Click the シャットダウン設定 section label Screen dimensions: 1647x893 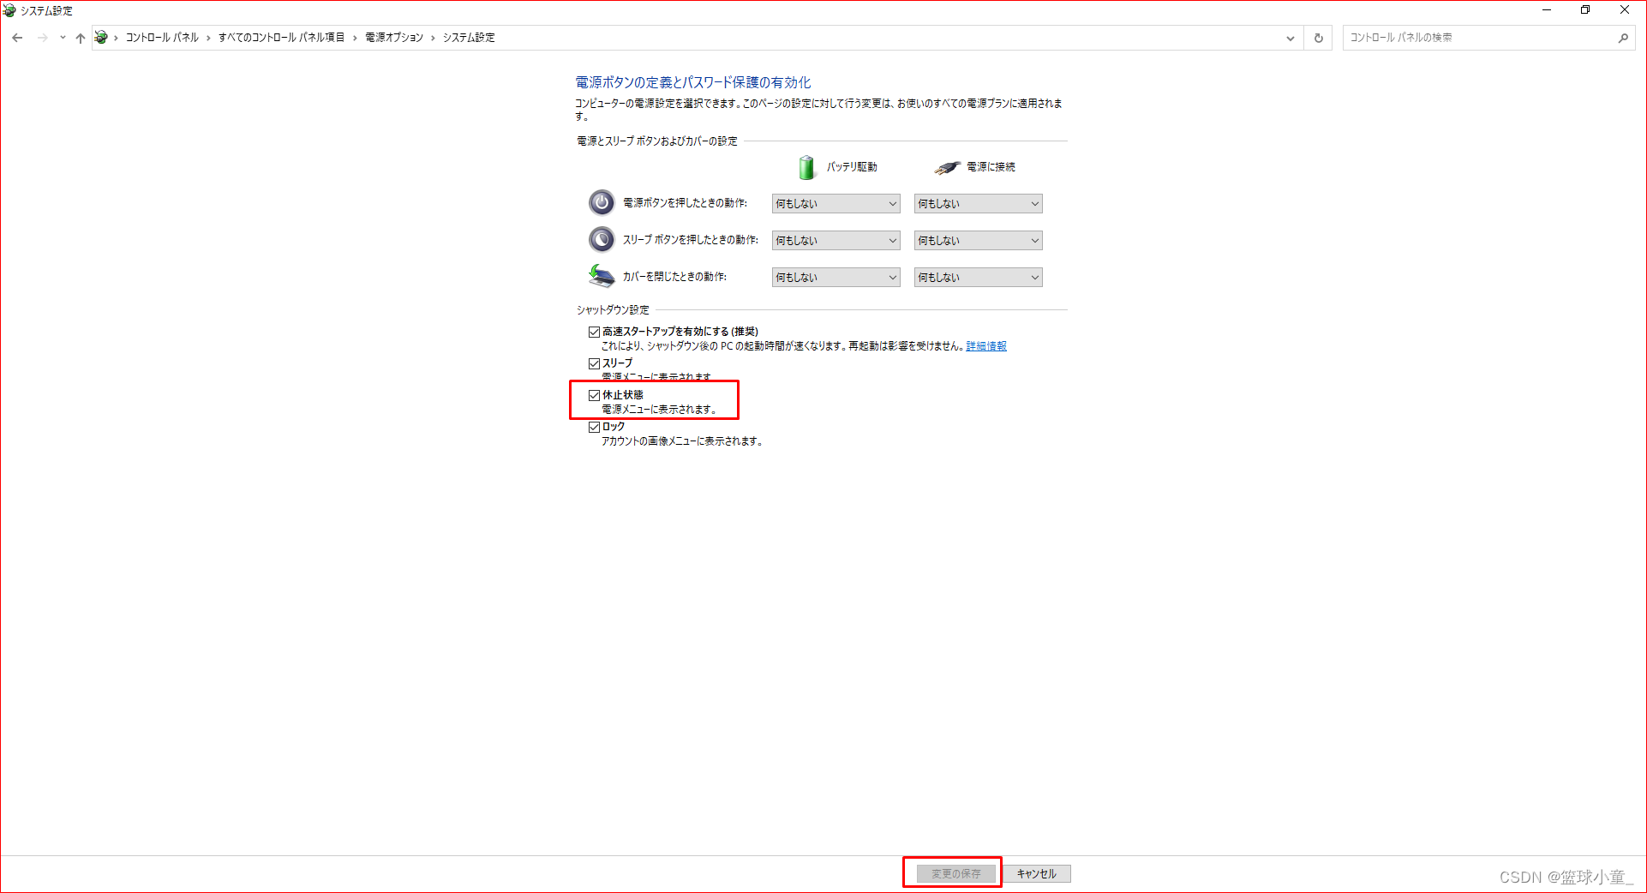(x=613, y=309)
